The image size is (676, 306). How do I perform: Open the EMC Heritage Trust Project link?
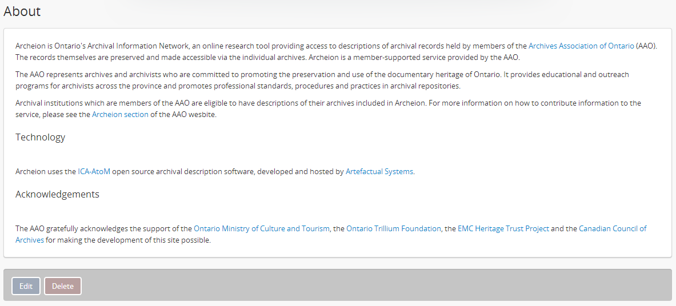coord(503,229)
